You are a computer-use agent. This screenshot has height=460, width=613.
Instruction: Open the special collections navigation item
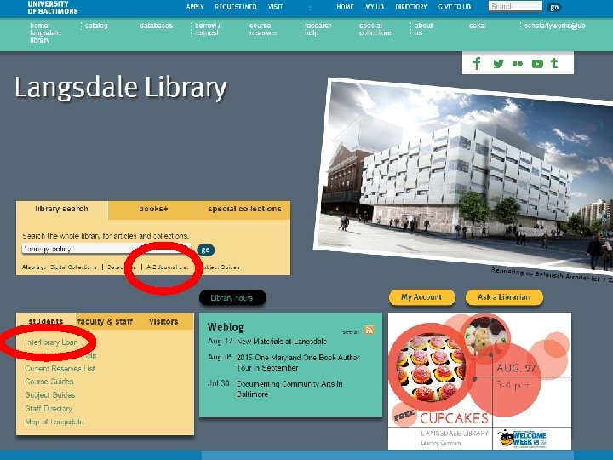(375, 29)
